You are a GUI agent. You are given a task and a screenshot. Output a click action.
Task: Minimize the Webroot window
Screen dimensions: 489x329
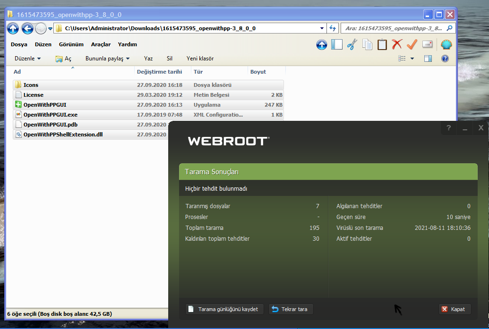(x=465, y=128)
